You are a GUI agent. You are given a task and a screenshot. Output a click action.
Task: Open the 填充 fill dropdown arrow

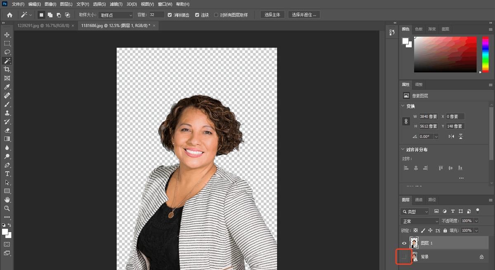(x=476, y=230)
